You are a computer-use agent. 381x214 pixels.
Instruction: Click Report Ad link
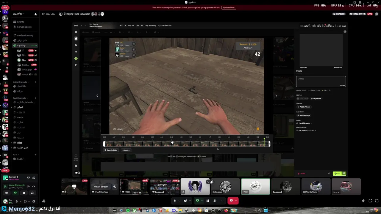pos(303,68)
